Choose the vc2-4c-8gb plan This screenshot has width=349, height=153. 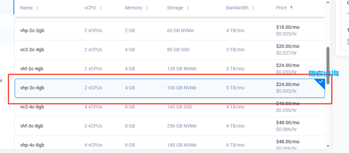pyautogui.click(x=170, y=107)
